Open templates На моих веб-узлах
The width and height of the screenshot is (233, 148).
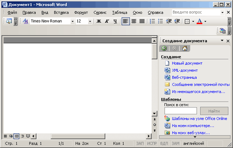coord(191,133)
